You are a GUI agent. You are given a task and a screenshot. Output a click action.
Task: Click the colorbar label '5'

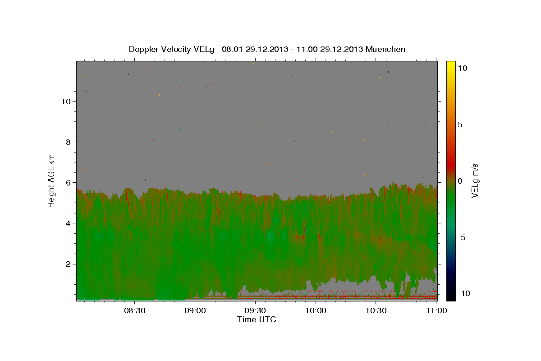tap(460, 125)
